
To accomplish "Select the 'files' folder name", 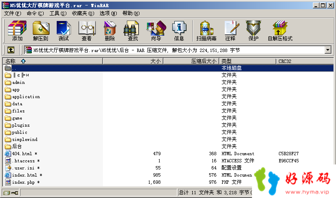I will (x=18, y=111).
